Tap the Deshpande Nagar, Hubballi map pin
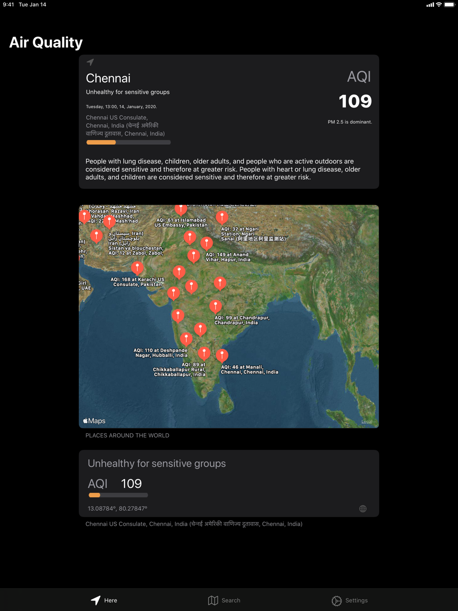 point(186,339)
